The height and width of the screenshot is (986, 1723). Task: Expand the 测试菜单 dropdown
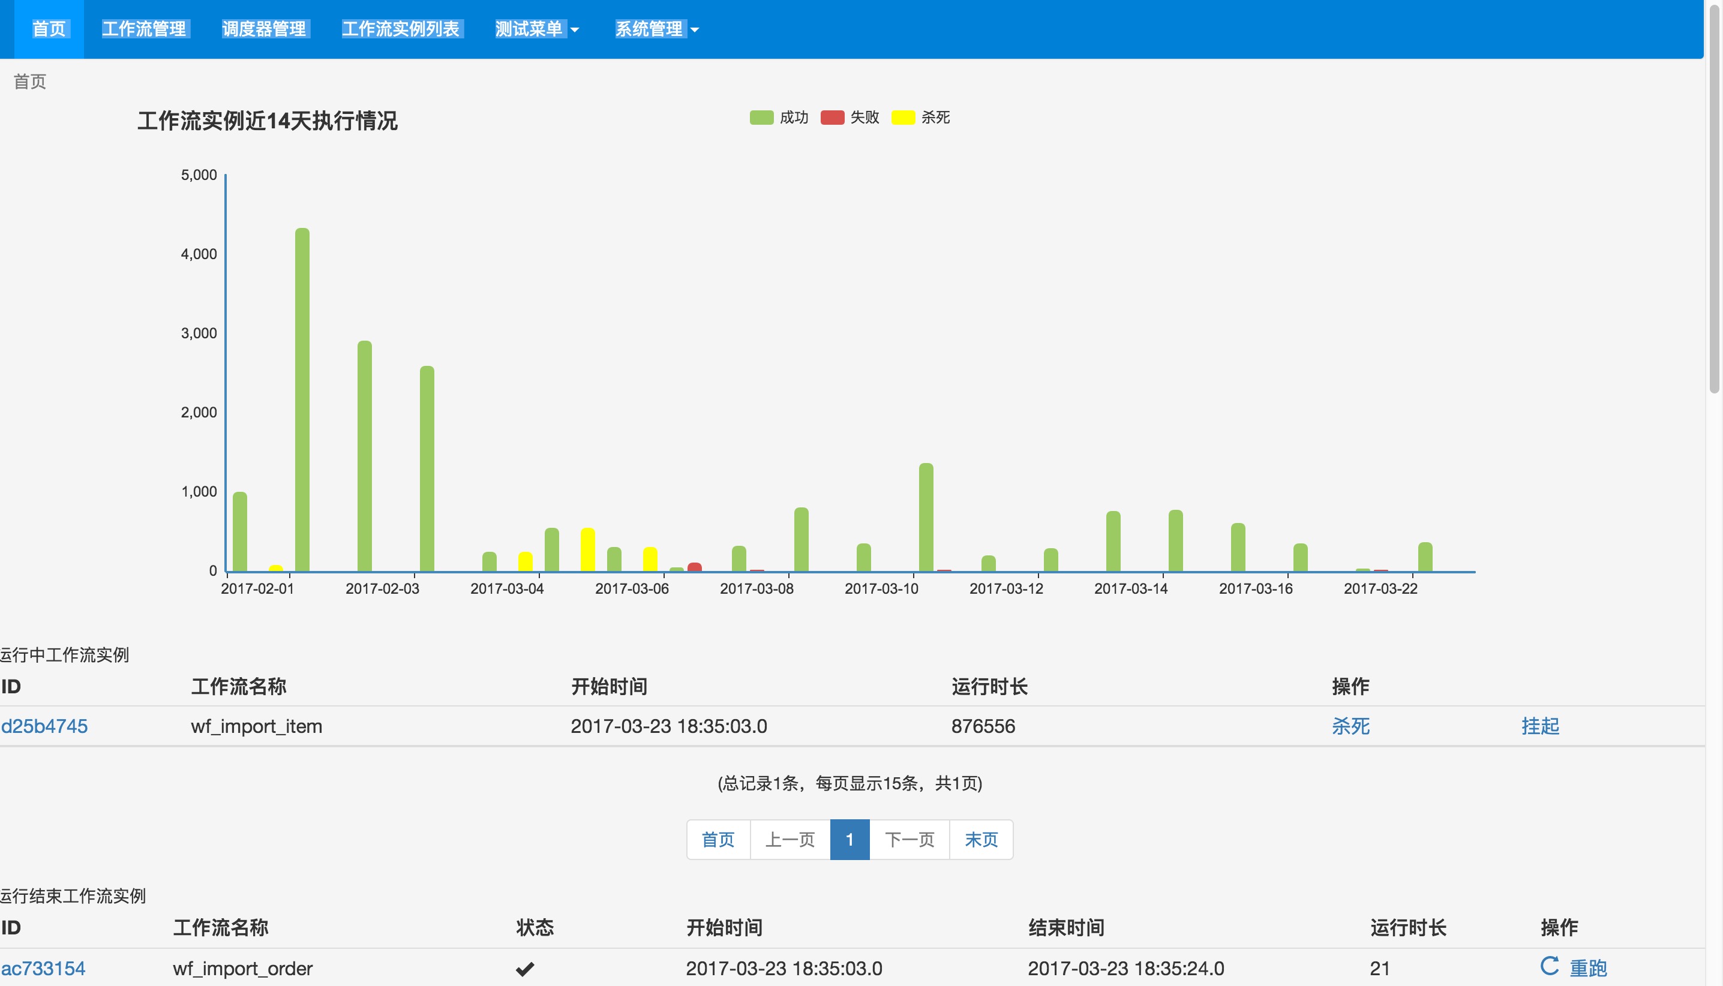click(536, 29)
